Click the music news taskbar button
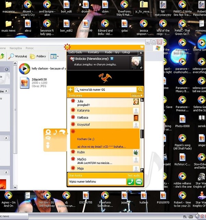 (x=14, y=216)
